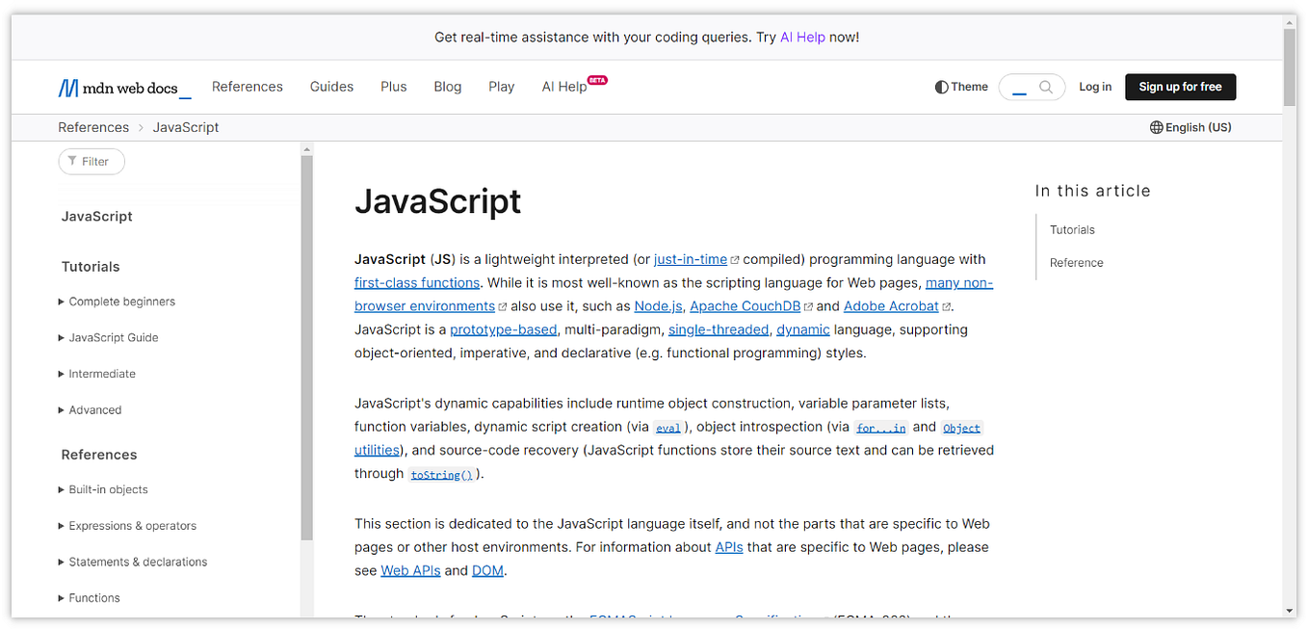Image resolution: width=1308 pixels, height=629 pixels.
Task: Expand the JavaScript Guide section
Action: click(113, 338)
